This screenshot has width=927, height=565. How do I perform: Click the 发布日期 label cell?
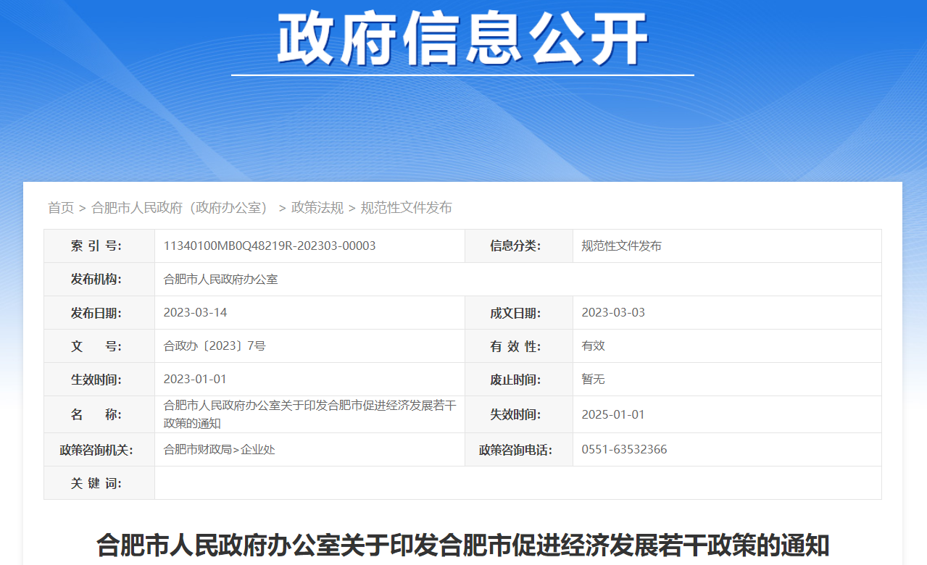99,313
